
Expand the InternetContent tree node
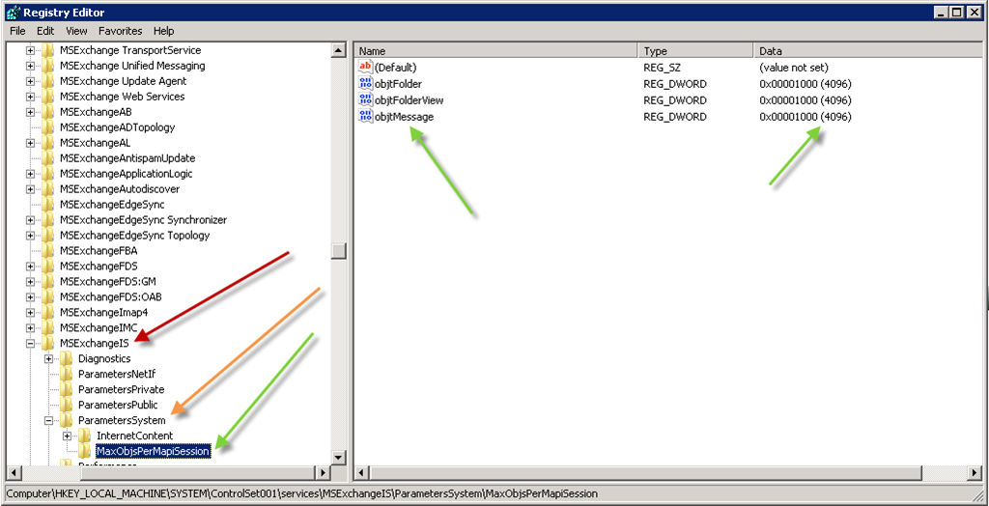click(68, 436)
